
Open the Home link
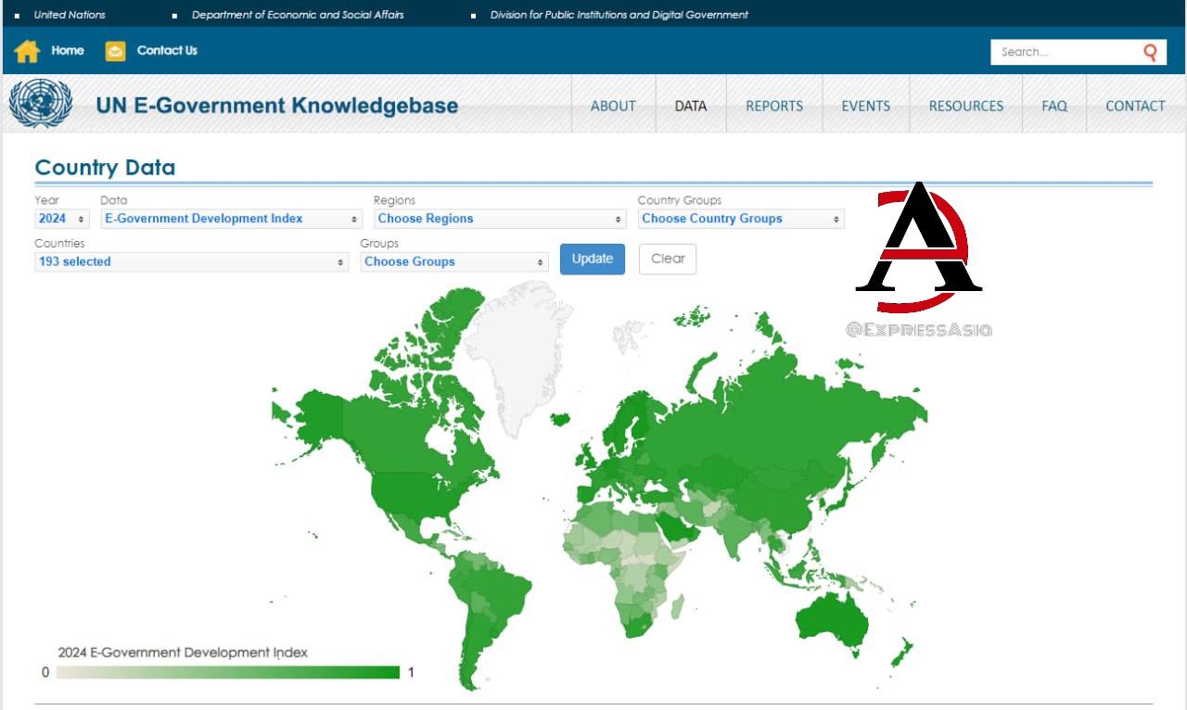click(68, 50)
